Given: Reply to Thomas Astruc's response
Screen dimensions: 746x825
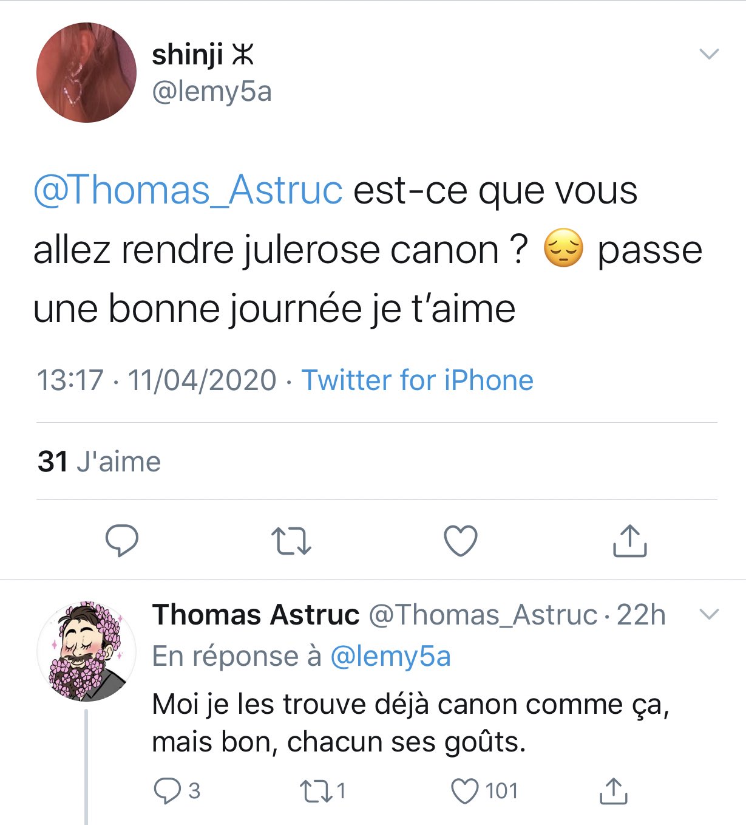Looking at the screenshot, I should [x=176, y=791].
